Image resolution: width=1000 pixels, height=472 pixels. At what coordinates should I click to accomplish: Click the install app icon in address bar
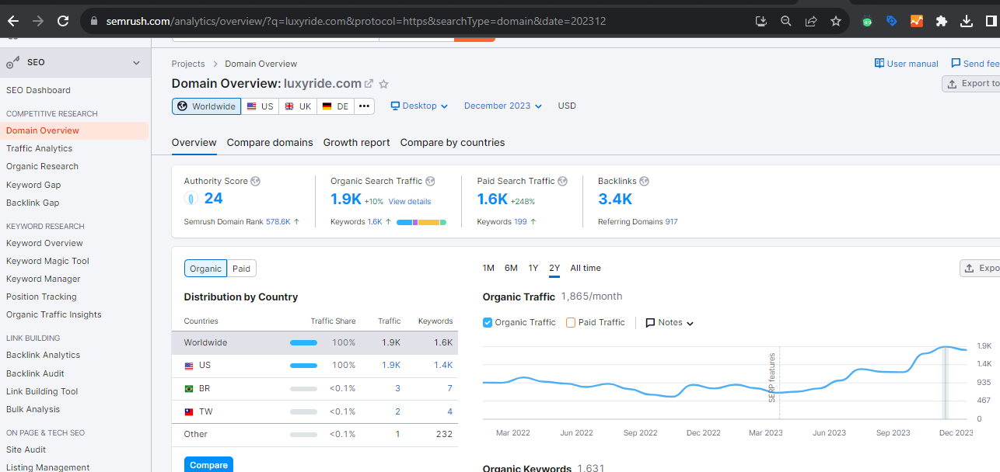coord(761,21)
